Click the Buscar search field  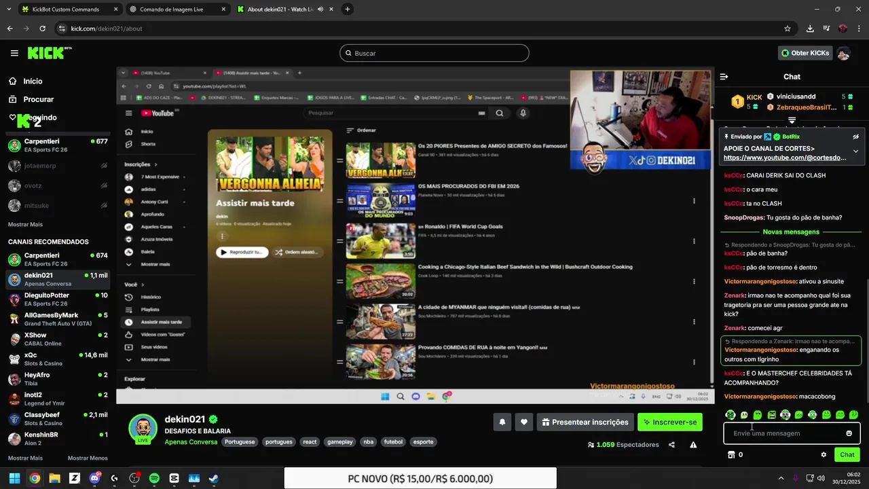tap(434, 53)
